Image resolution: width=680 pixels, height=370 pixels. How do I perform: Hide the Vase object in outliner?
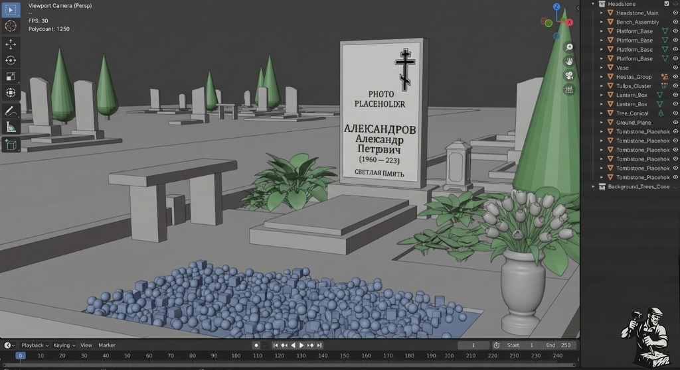coord(675,68)
